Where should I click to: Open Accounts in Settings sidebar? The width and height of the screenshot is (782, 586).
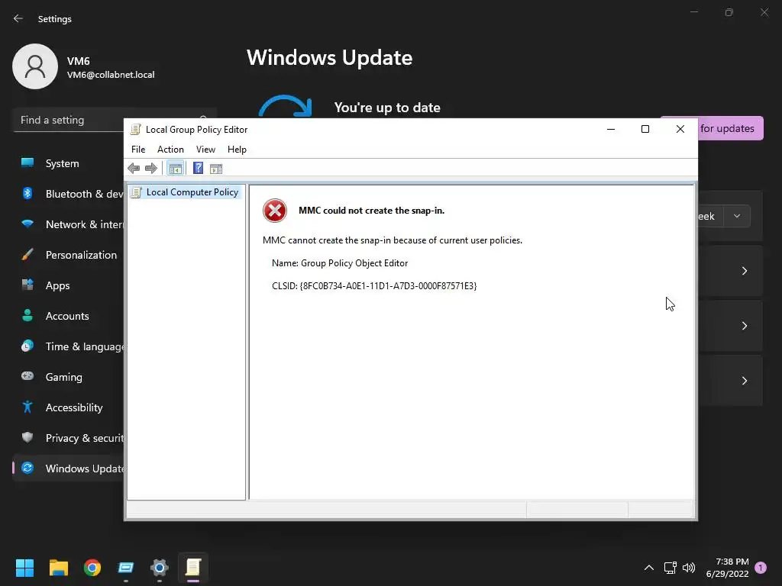[x=68, y=316]
